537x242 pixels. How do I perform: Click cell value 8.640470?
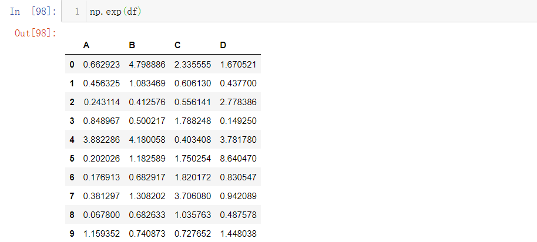(239, 159)
